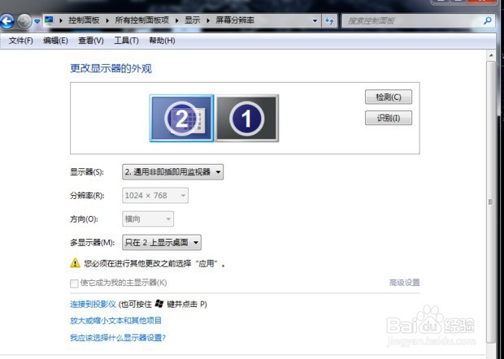Click the 检测(C) button
The image size is (504, 359).
(389, 97)
